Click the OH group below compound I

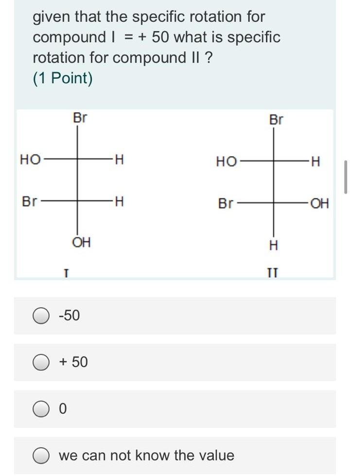(82, 243)
